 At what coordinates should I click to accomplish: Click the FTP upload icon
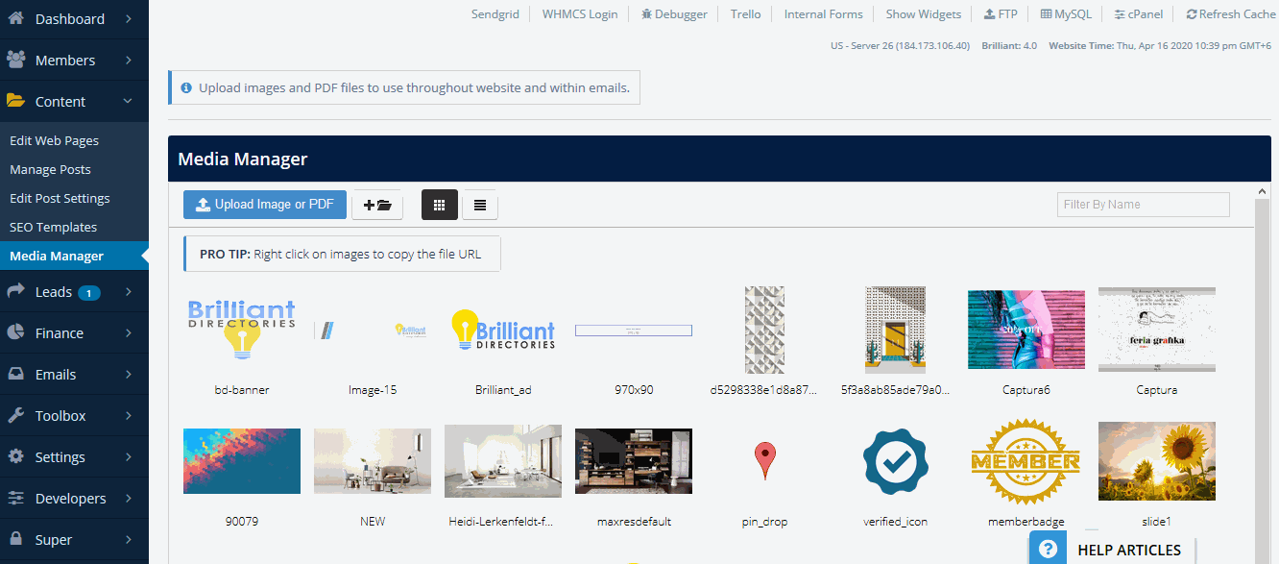[x=1001, y=13]
